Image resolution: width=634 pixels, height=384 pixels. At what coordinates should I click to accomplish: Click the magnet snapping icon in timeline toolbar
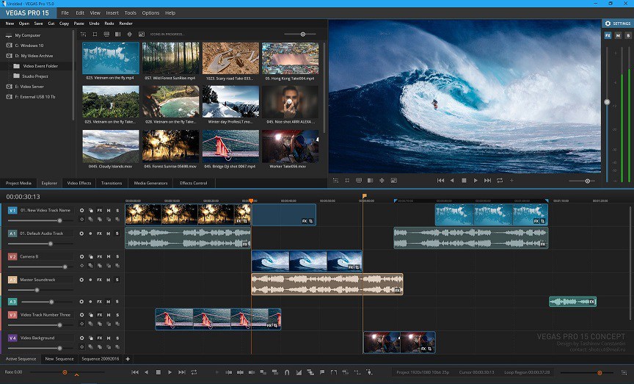(287, 372)
